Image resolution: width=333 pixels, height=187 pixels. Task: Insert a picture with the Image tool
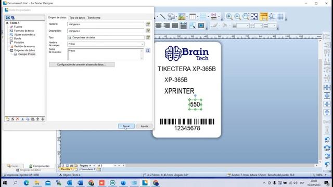pyautogui.click(x=182, y=17)
